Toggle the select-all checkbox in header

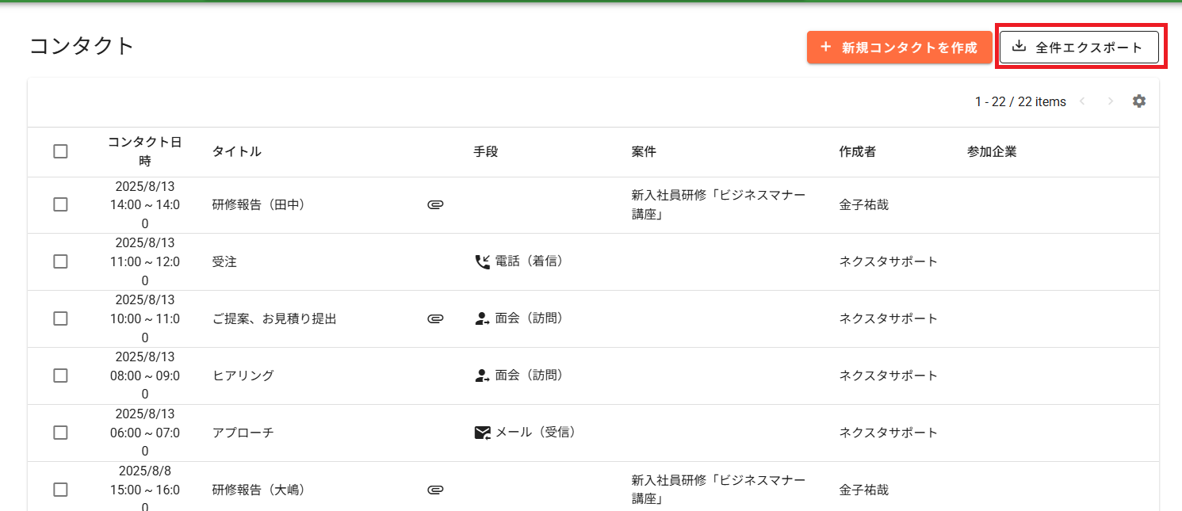(60, 151)
